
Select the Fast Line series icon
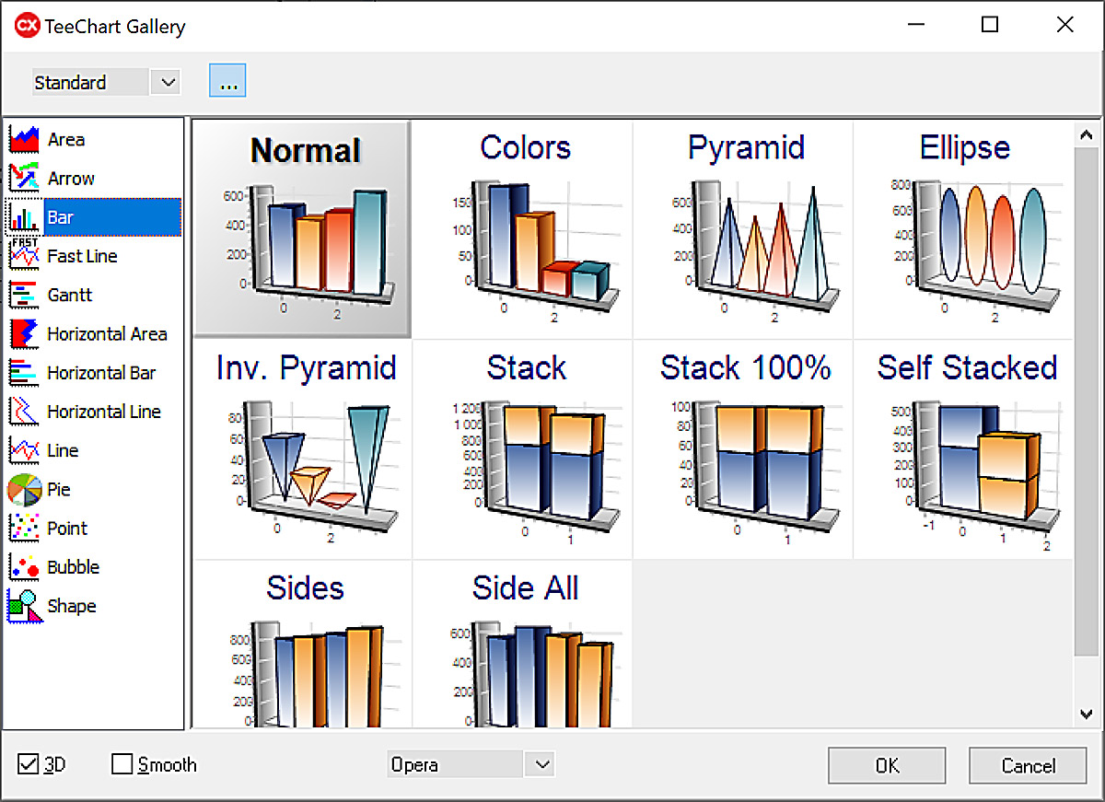[24, 256]
